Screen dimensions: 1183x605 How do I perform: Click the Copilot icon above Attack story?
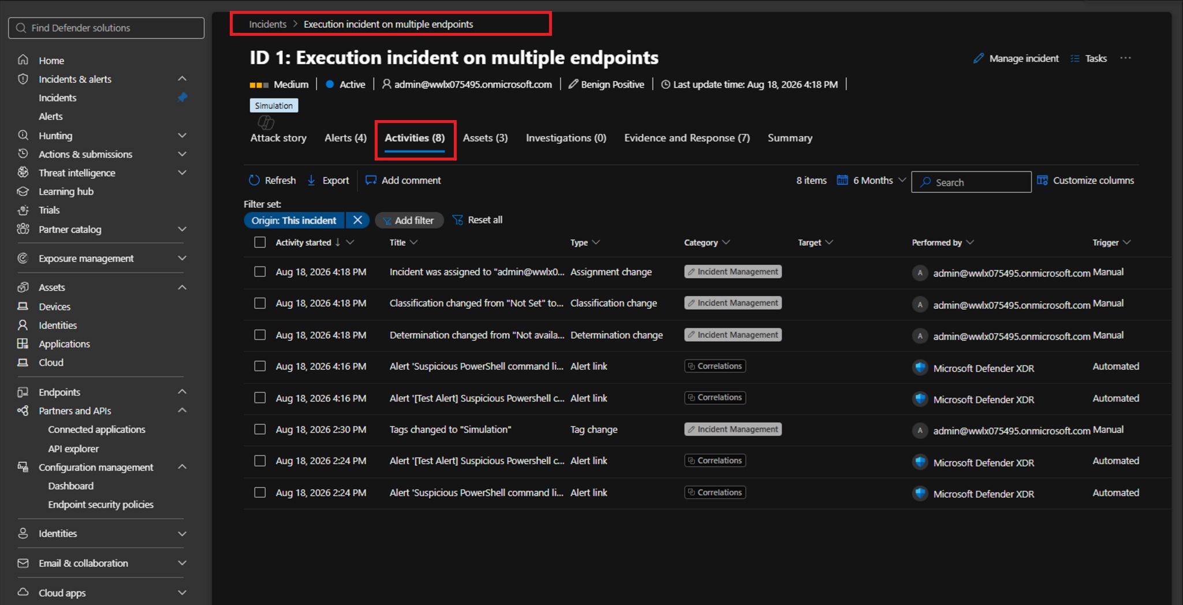(x=266, y=122)
